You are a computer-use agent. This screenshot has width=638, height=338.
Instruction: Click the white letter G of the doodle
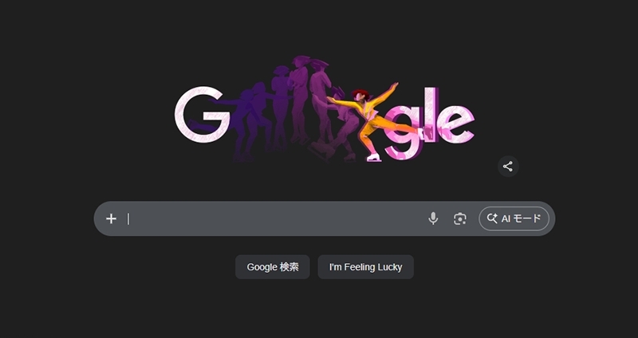coord(202,114)
